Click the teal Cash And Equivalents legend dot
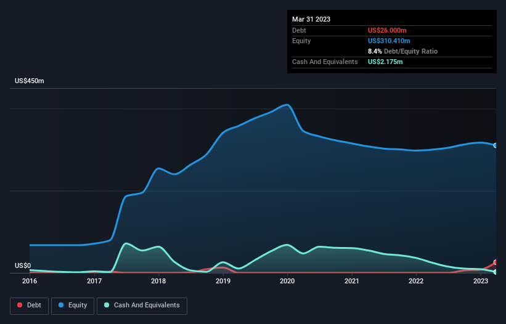 tap(107, 305)
